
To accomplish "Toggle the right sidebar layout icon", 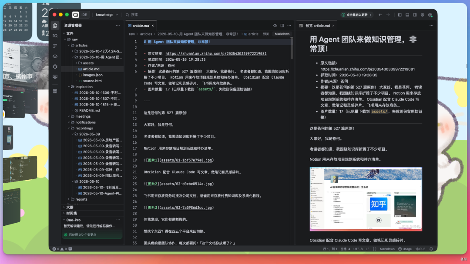I will [x=415, y=15].
